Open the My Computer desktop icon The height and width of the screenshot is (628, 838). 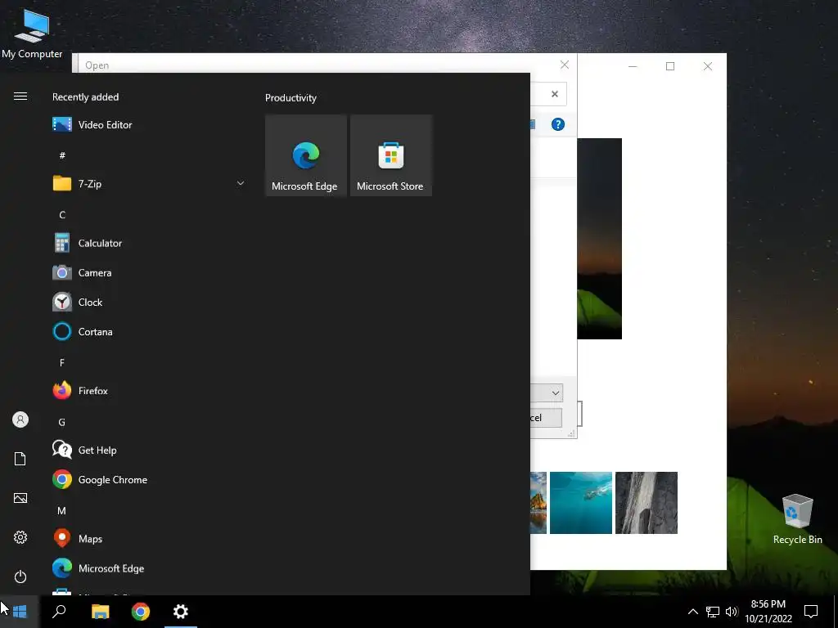click(x=32, y=33)
